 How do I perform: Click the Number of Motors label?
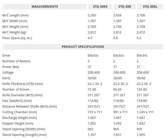click(16, 61)
